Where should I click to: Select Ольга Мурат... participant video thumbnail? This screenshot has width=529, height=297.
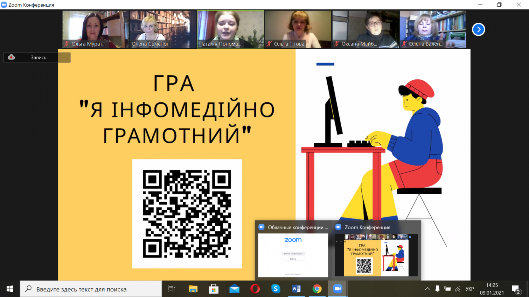[96, 29]
